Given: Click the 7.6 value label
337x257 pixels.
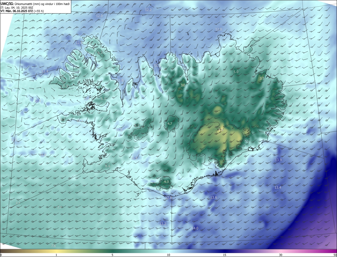Looking at the screenshot, I should (53, 246).
